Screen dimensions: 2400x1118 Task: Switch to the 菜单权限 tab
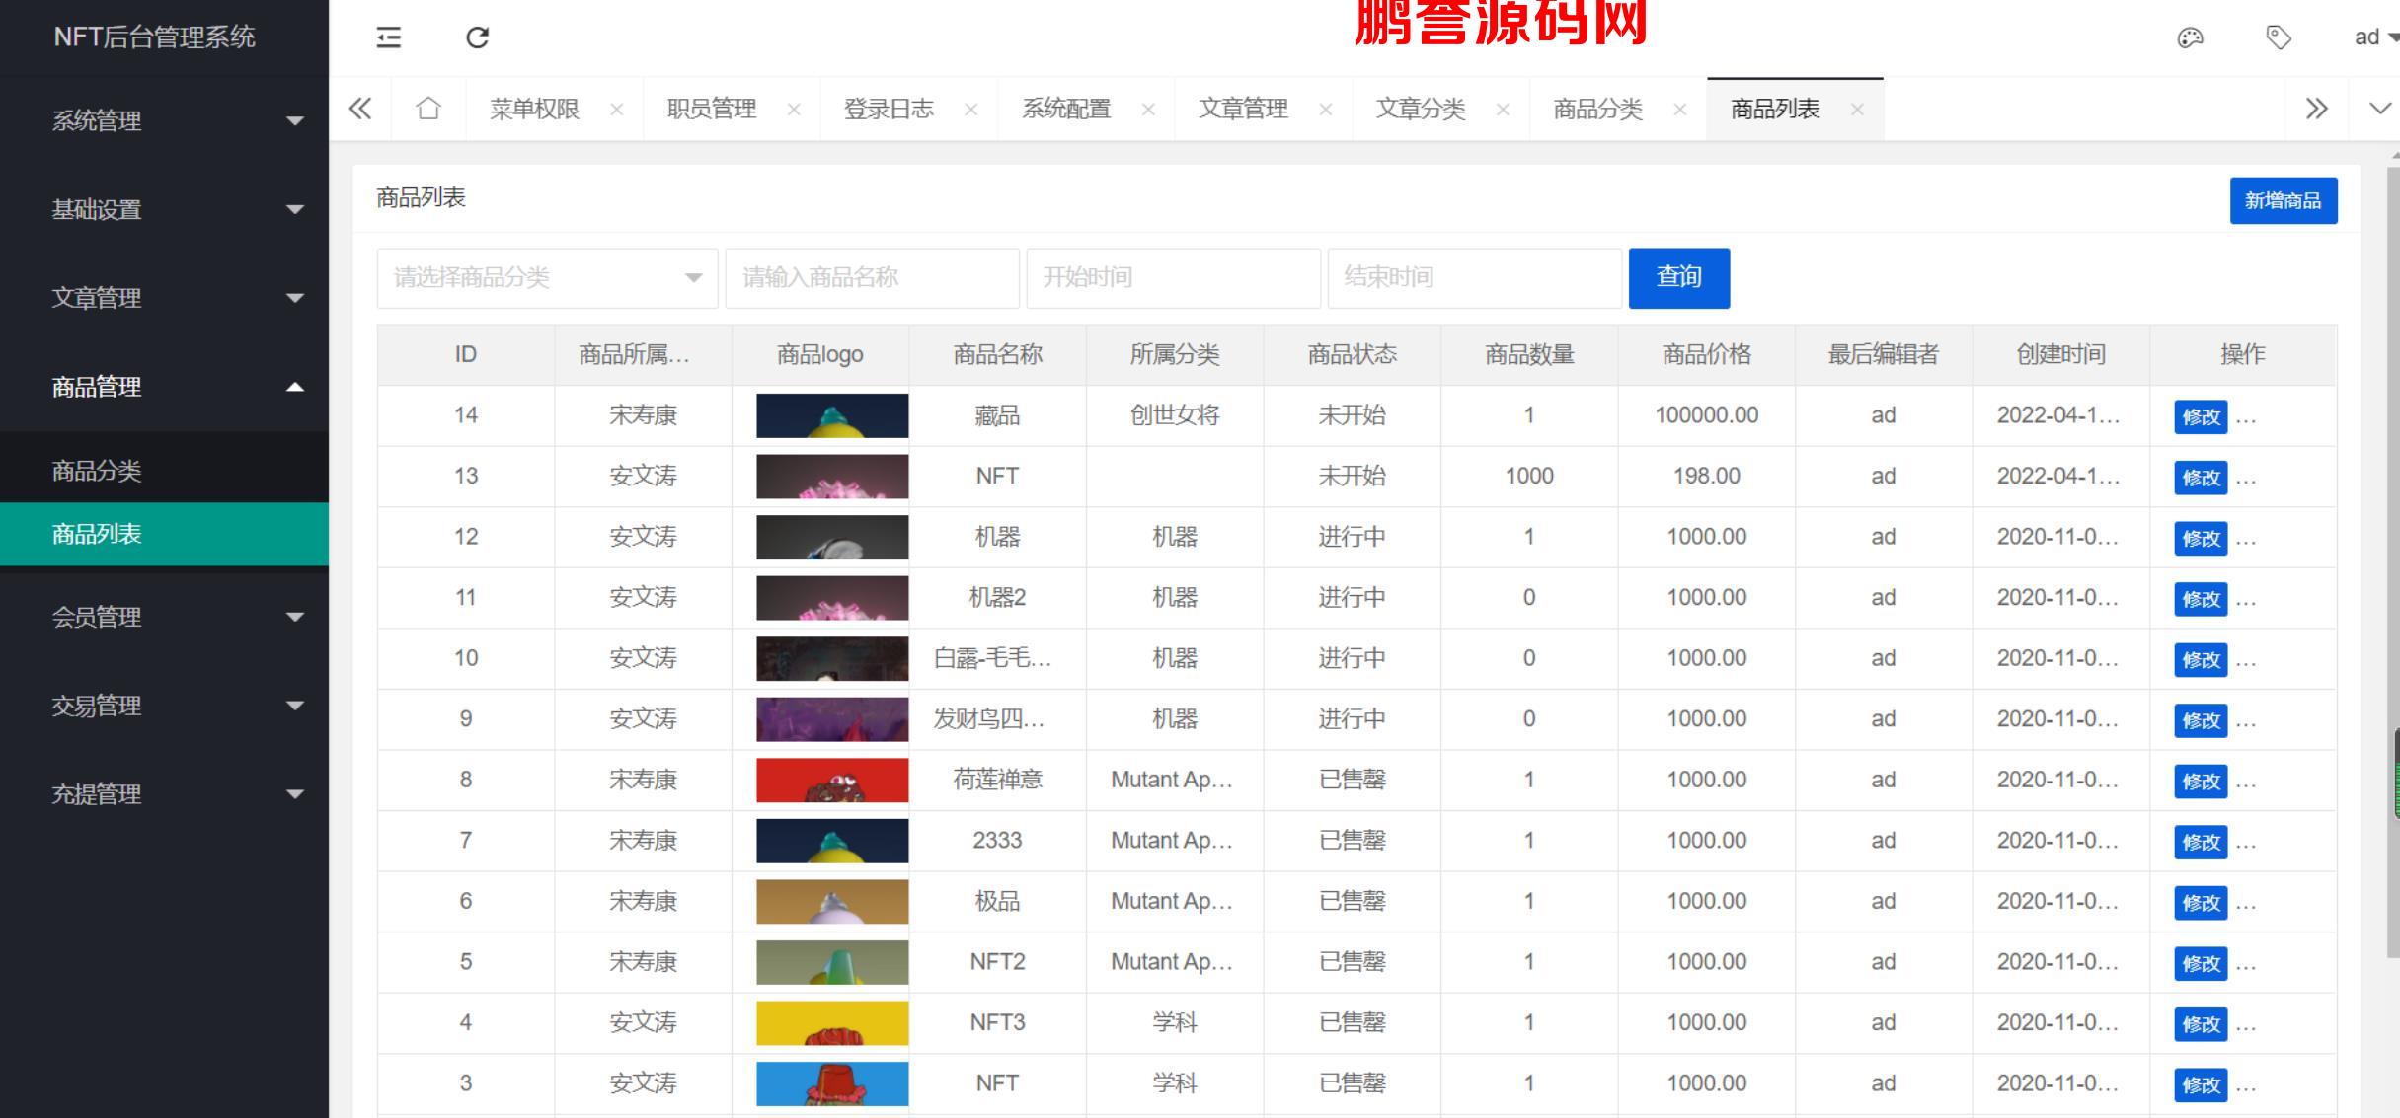pos(534,109)
